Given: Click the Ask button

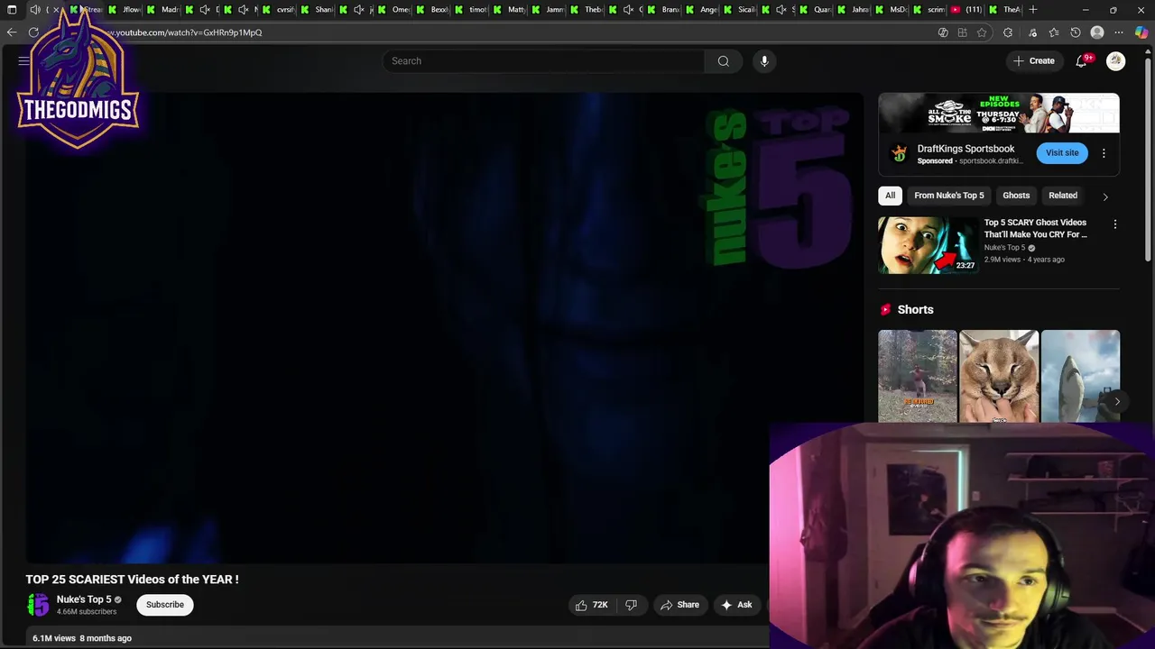Looking at the screenshot, I should click(x=736, y=605).
